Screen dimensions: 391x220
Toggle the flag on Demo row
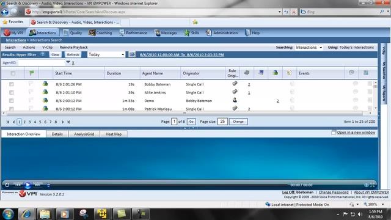click(x=31, y=100)
